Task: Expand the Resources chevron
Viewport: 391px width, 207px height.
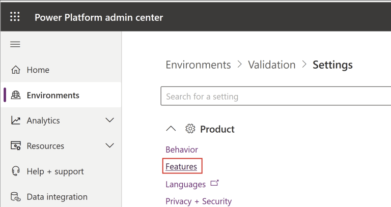Action: [109, 146]
